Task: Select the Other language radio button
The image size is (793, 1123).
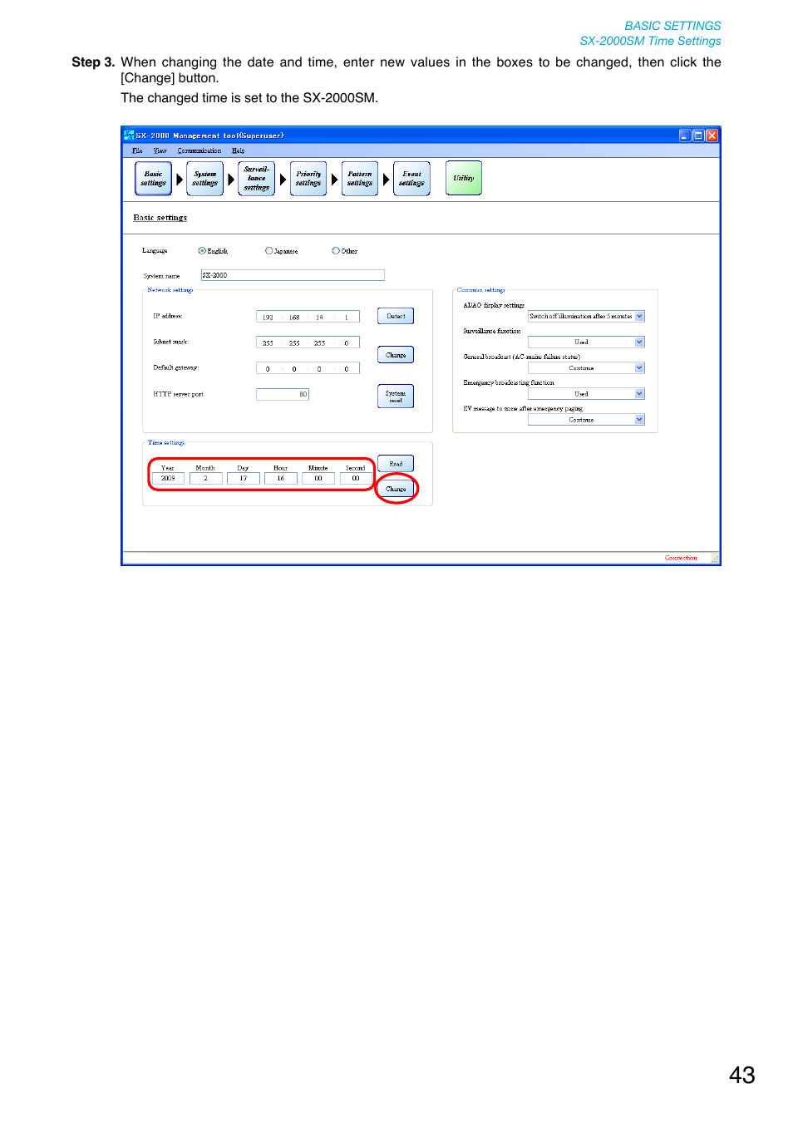Action: pyautogui.click(x=336, y=251)
